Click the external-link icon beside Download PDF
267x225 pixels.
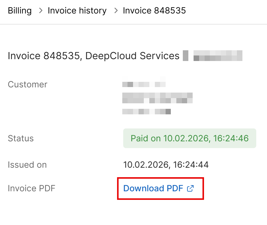pos(190,188)
